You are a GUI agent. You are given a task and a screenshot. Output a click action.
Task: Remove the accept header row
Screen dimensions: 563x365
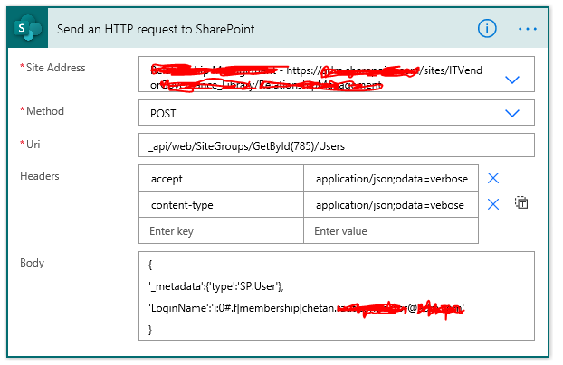(x=493, y=178)
